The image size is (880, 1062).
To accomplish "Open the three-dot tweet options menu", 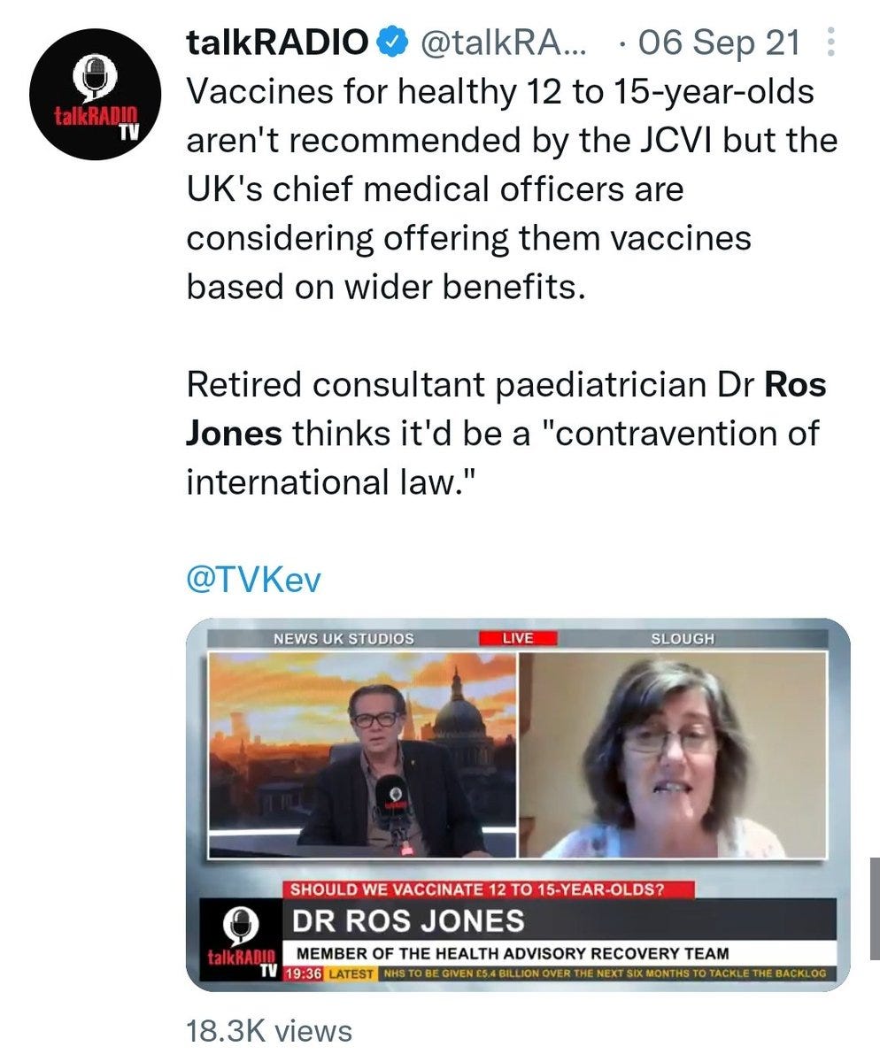I will (830, 42).
